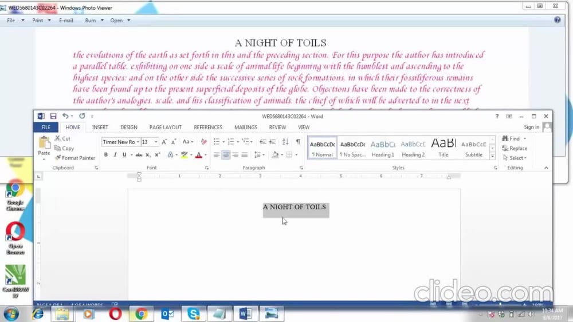Screen dimensions: 573x322
Task: Apply the Title style
Action: click(444, 149)
